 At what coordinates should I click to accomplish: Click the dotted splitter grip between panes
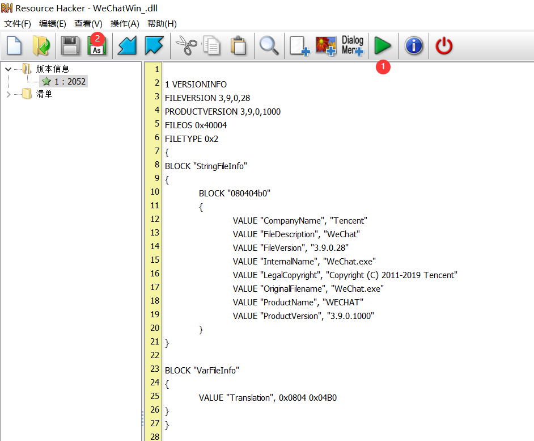(x=142, y=418)
